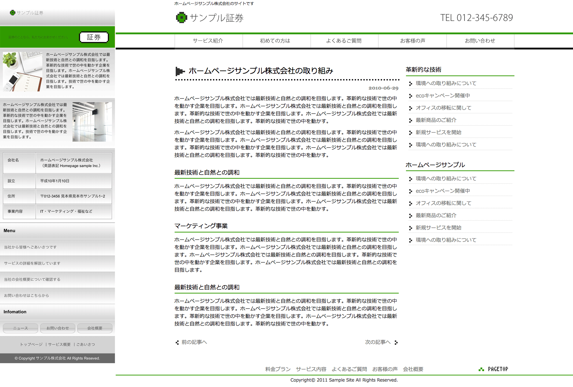Click the desk and plant thumbnail image

22,71
